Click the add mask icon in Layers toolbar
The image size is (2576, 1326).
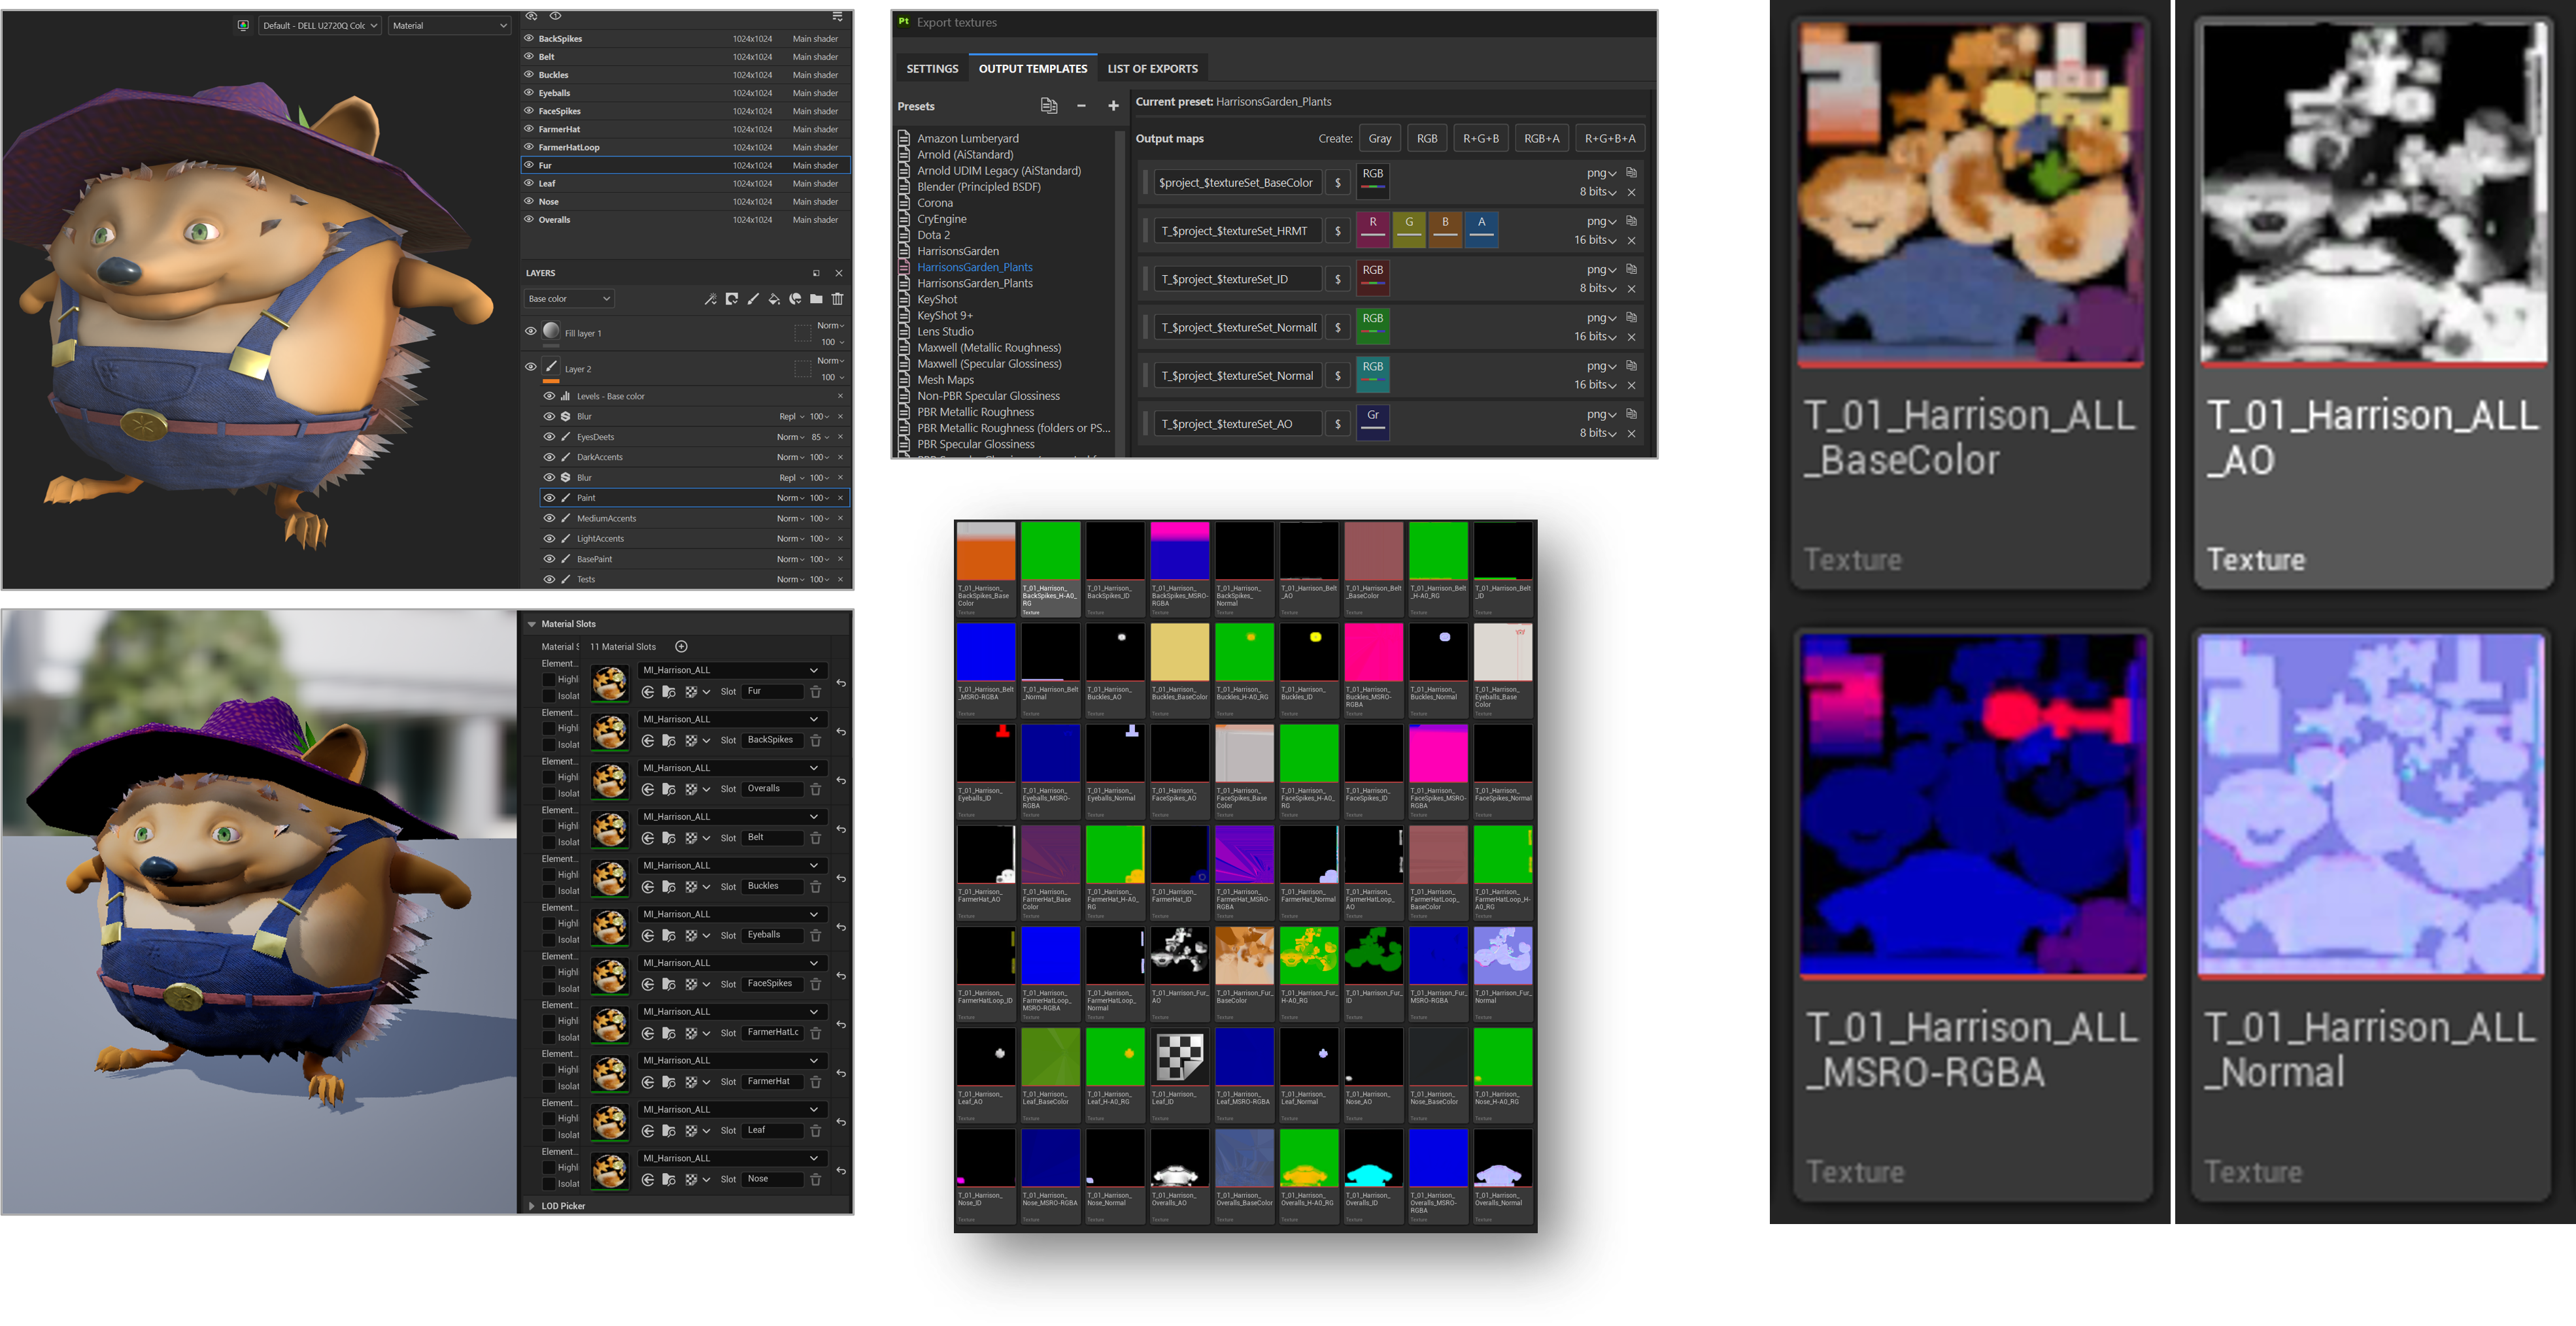(732, 299)
